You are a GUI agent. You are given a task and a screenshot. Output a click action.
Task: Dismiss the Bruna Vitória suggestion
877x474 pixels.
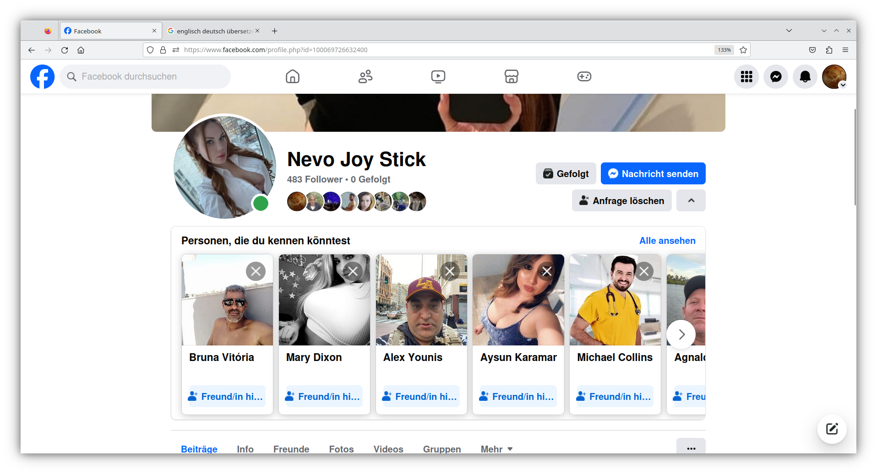pyautogui.click(x=256, y=271)
